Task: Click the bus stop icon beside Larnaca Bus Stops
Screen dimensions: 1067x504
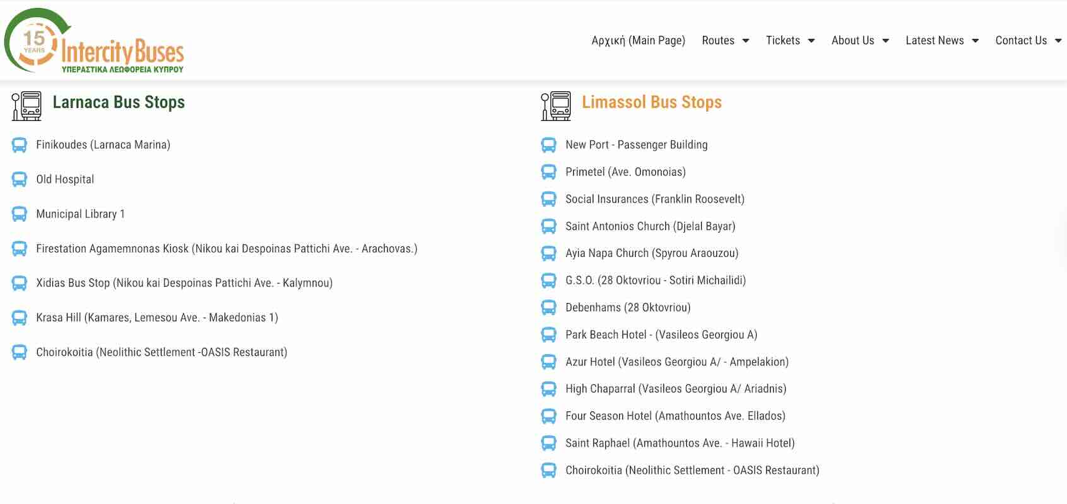Action: 26,105
